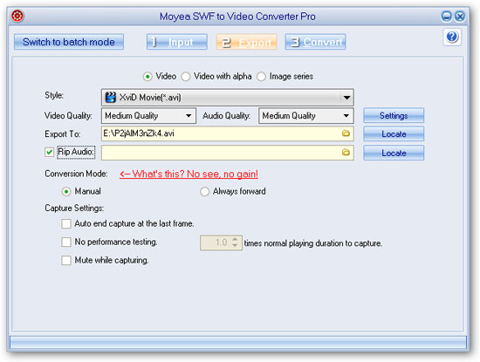Screen dimensions: 480x362
Task: Minimize the converter window
Action: (x=446, y=16)
